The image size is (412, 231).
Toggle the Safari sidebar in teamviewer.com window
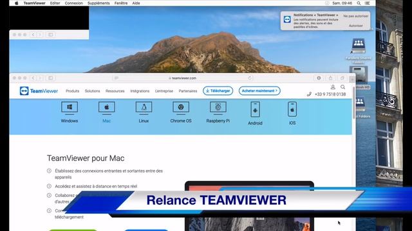51,78
